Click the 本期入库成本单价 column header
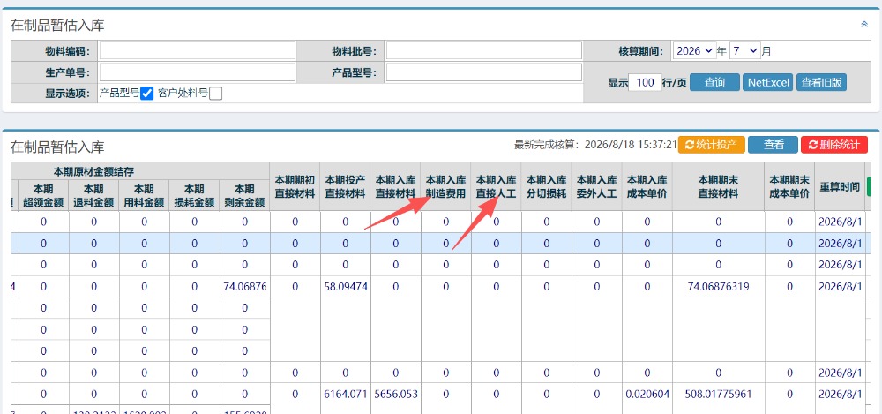882x414 pixels. (x=647, y=186)
